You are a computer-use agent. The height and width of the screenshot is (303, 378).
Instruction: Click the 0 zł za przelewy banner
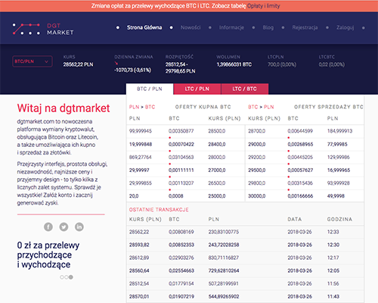tap(48, 255)
